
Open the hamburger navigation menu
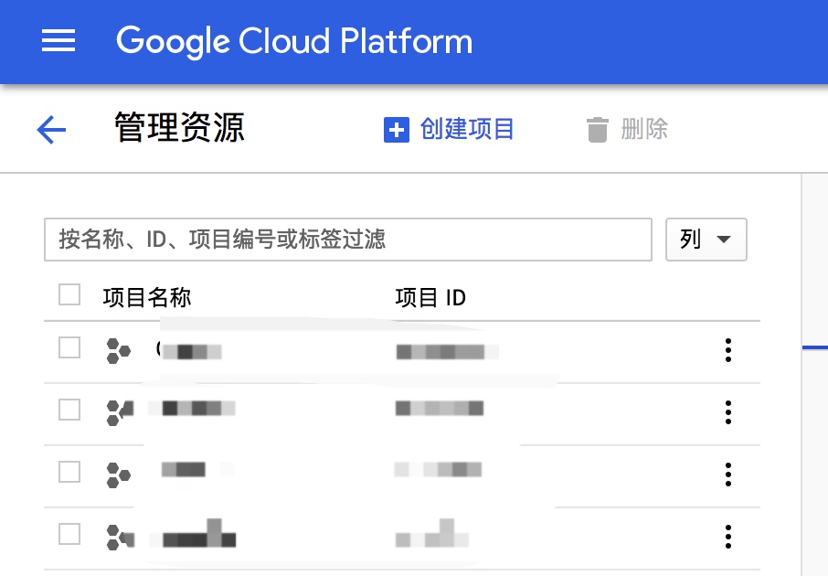[58, 41]
